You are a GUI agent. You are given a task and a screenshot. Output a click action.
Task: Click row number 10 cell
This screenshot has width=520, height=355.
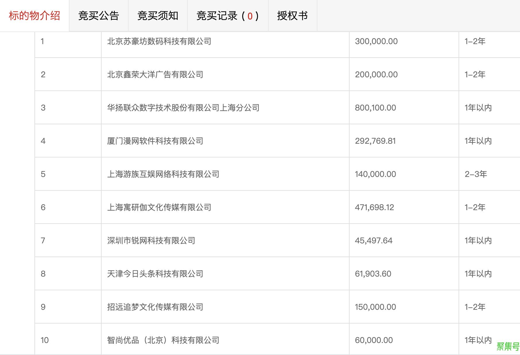[x=68, y=340]
